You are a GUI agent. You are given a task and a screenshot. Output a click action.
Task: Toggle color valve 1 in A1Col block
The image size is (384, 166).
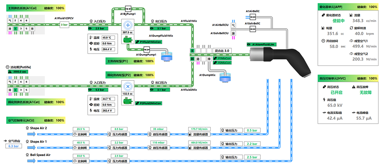[16, 28]
